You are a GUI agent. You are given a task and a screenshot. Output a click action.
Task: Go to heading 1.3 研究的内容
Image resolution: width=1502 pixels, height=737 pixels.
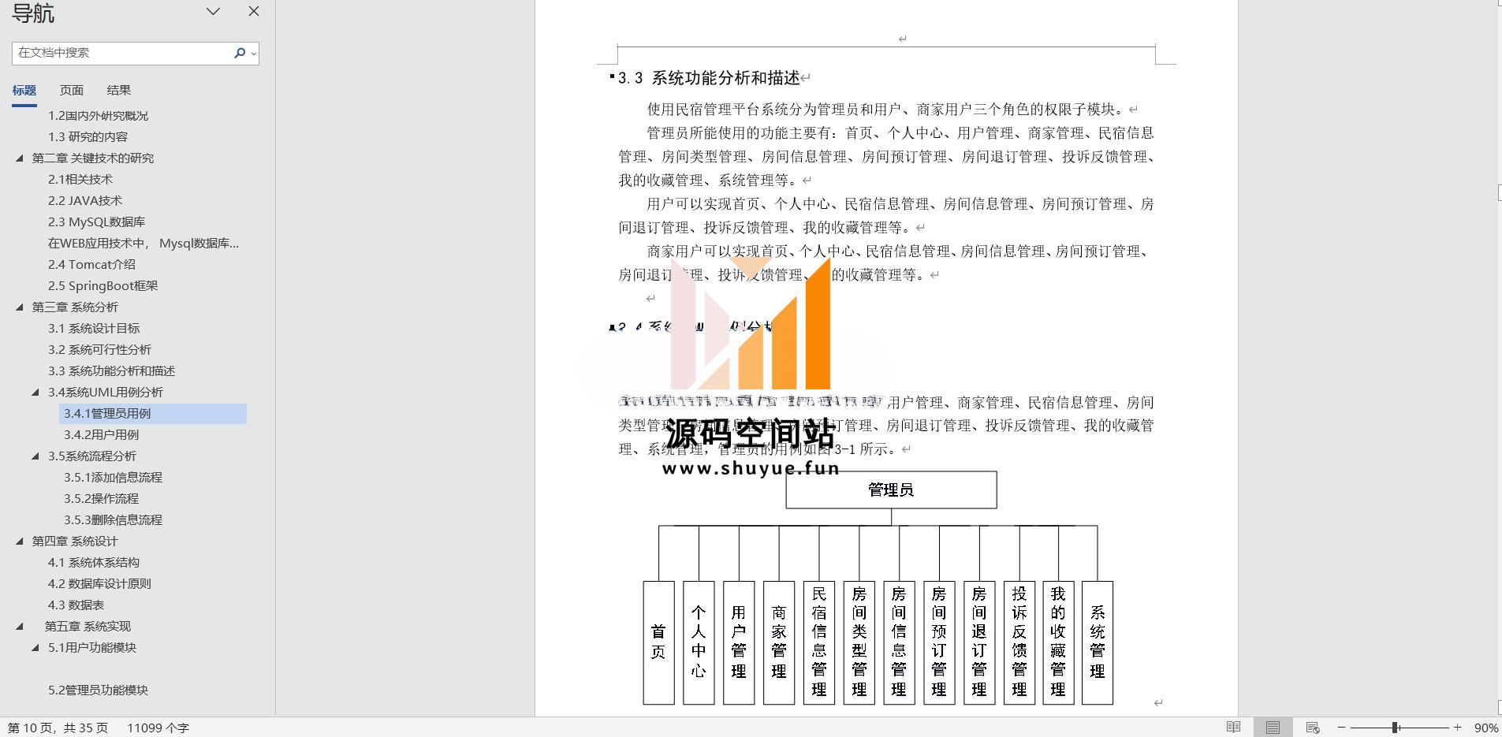88,136
